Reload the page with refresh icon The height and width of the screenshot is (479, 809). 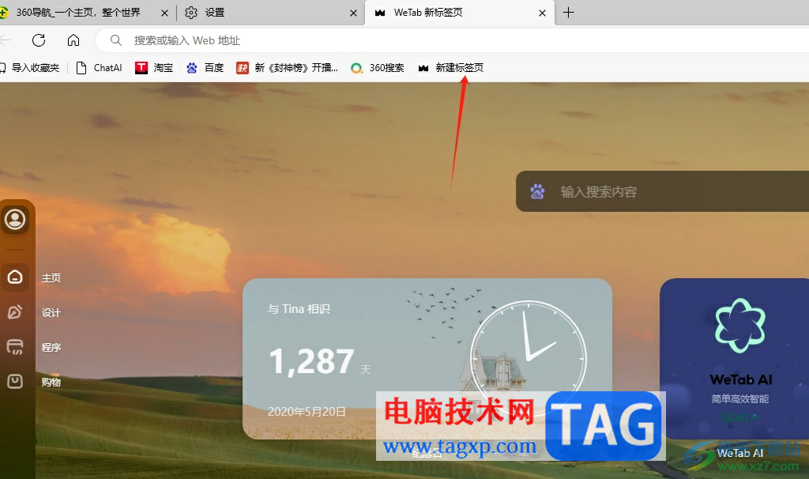(38, 40)
